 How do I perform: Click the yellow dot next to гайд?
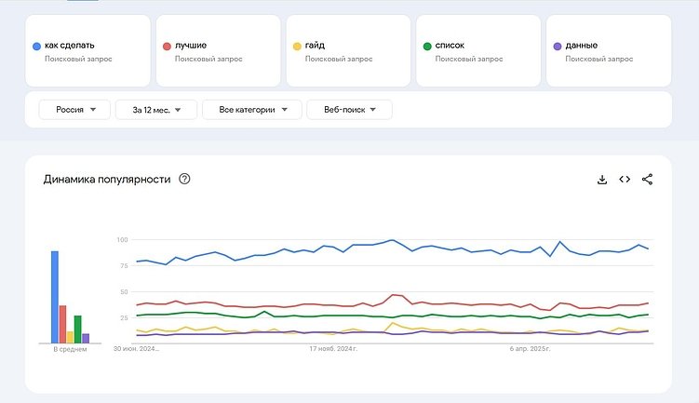point(297,45)
